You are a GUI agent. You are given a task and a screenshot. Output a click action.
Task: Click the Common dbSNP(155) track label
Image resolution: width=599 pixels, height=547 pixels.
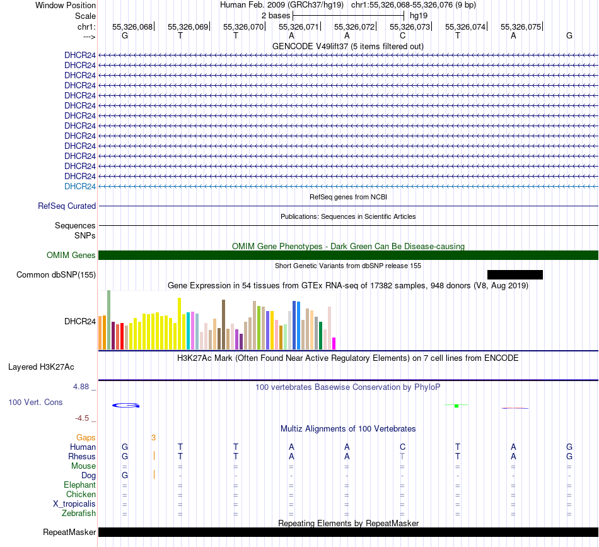[x=55, y=275]
